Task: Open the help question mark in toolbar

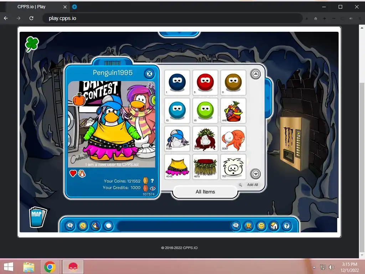Action: [x=287, y=226]
